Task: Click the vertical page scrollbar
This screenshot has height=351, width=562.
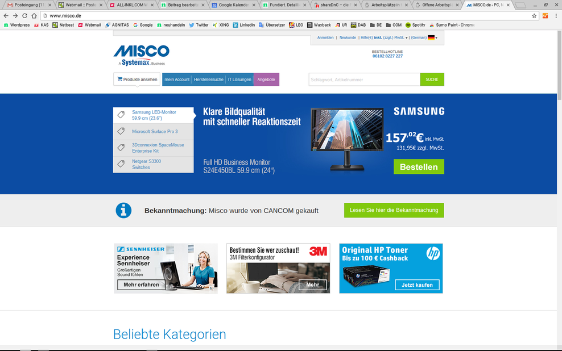Action: pyautogui.click(x=559, y=65)
